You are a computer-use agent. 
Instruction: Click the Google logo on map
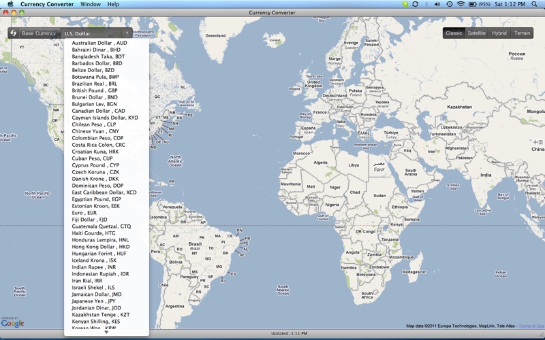click(x=12, y=322)
